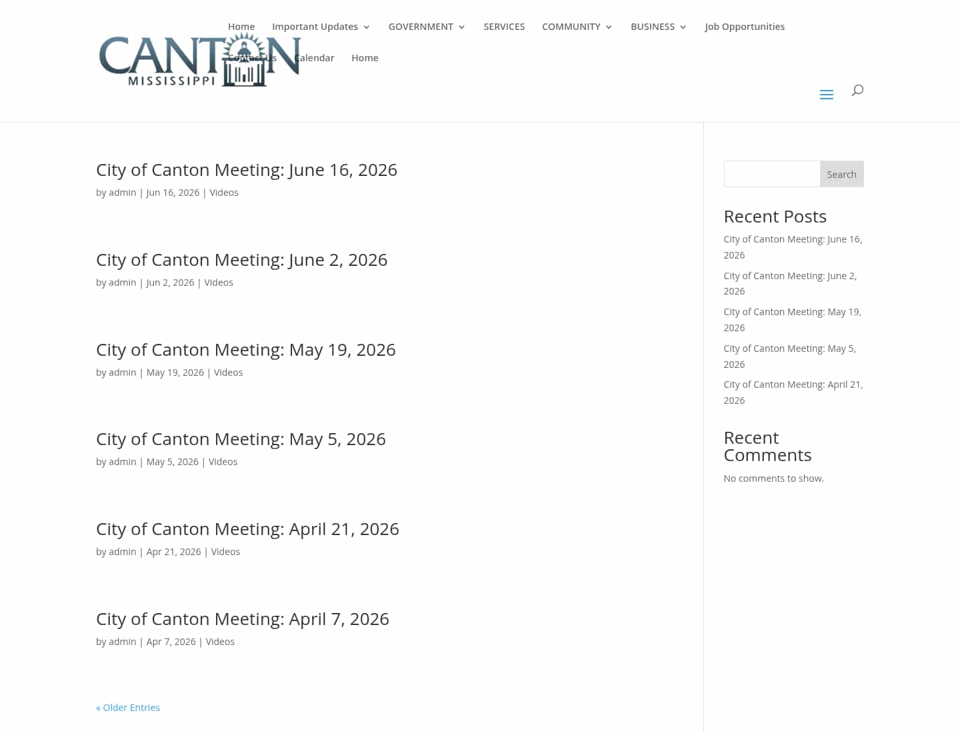Open the Calendar menu item
Image resolution: width=960 pixels, height=731 pixels.
tap(314, 58)
